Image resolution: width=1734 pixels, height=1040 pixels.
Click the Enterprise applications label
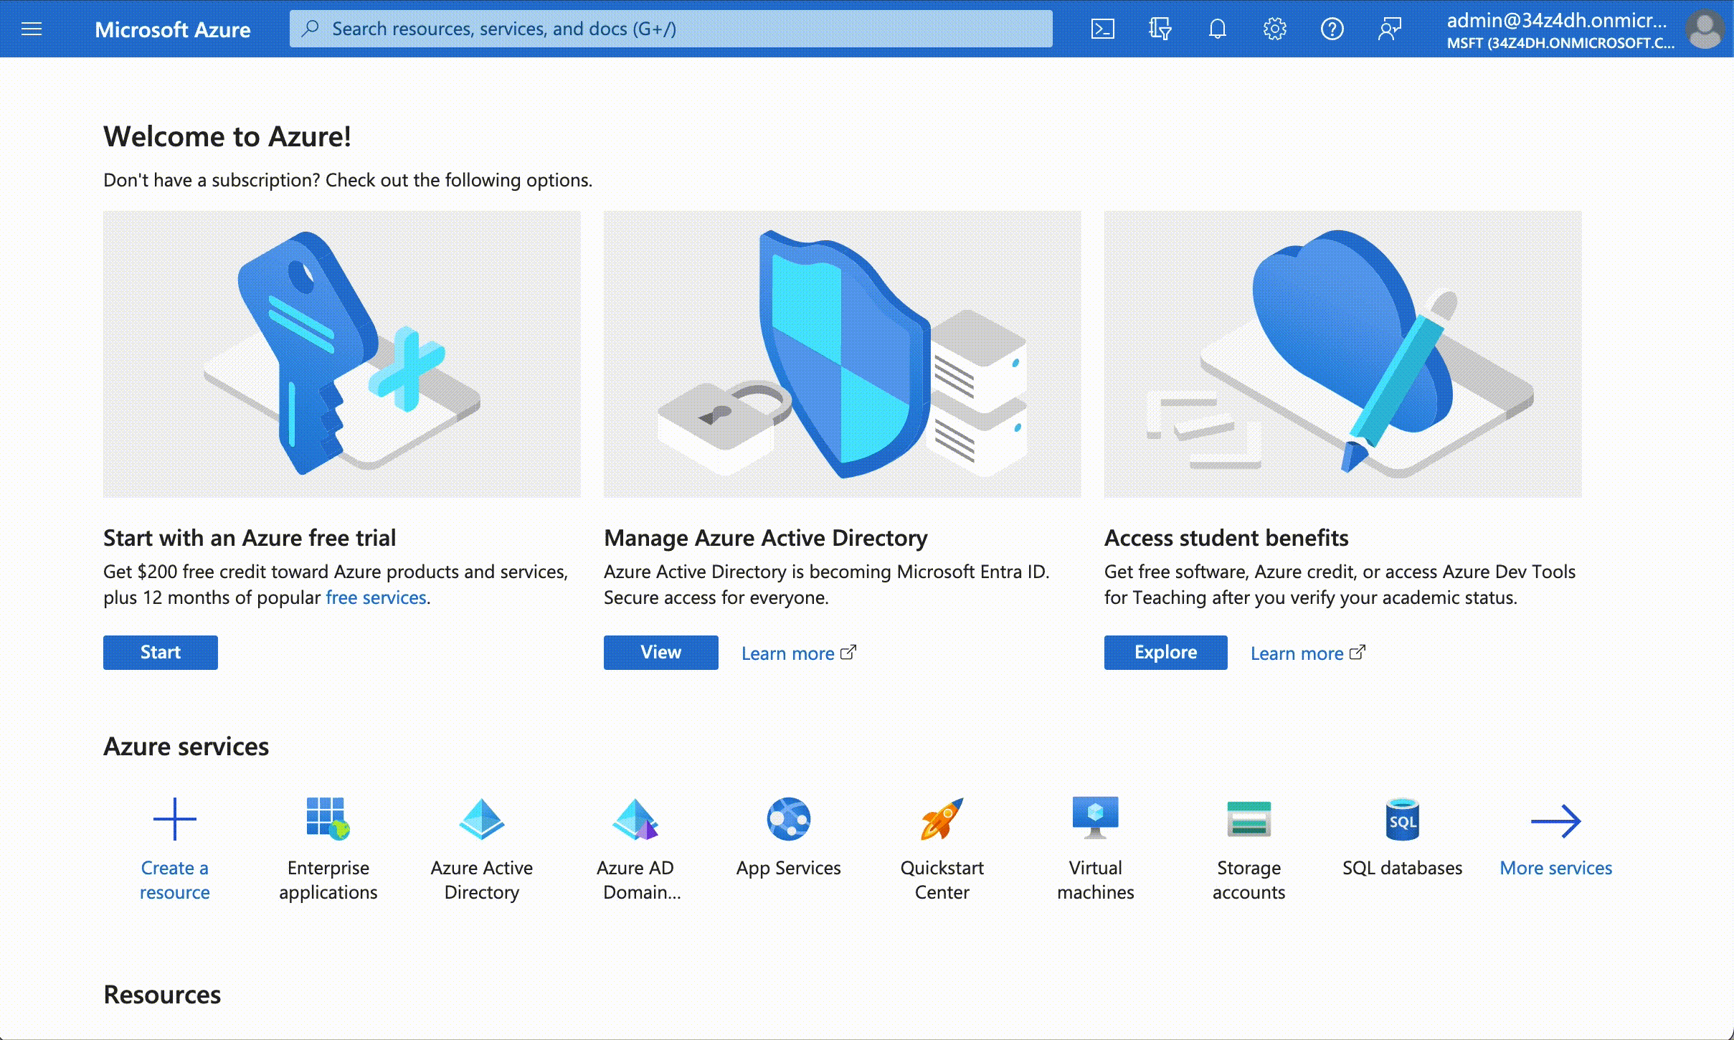coord(328,880)
